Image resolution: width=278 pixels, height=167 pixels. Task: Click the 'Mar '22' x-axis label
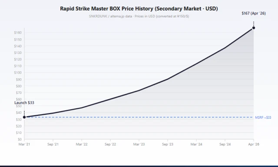[x=82, y=144]
